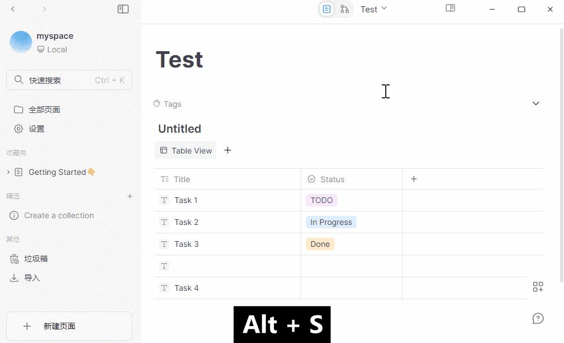Select the In Progress status tag
Image resolution: width=564 pixels, height=343 pixels.
point(331,222)
